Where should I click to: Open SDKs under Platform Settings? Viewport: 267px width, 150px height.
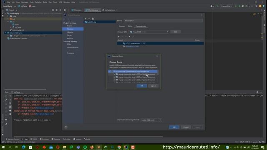click(69, 45)
